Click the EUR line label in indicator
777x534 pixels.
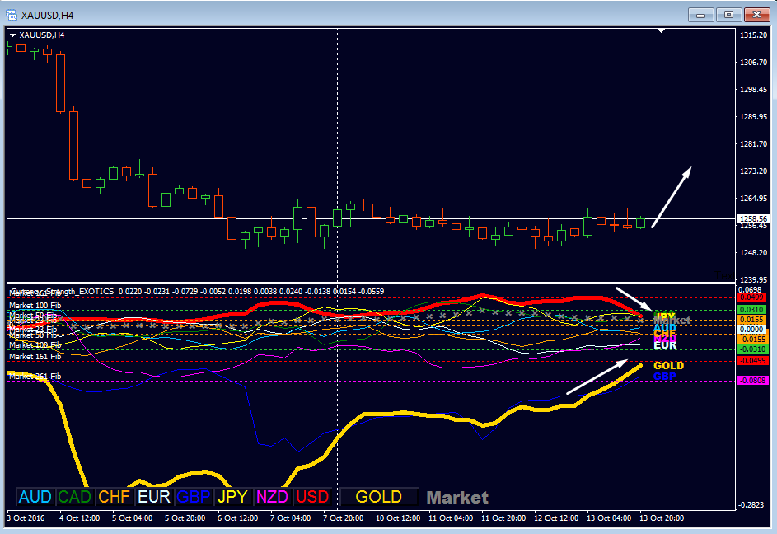coord(665,345)
